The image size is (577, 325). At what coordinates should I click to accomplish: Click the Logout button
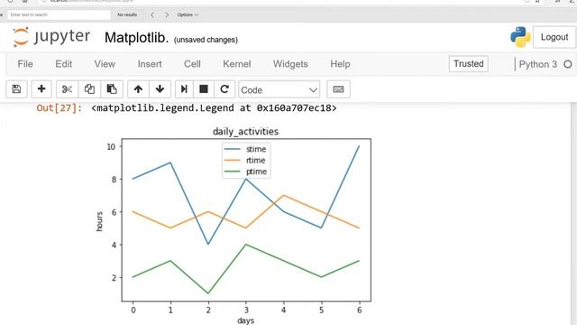coord(554,37)
